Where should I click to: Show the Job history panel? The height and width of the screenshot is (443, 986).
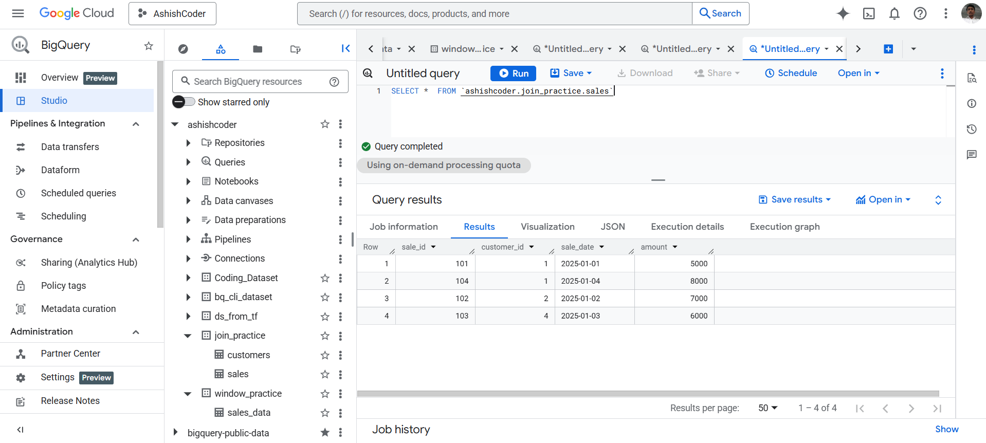946,429
